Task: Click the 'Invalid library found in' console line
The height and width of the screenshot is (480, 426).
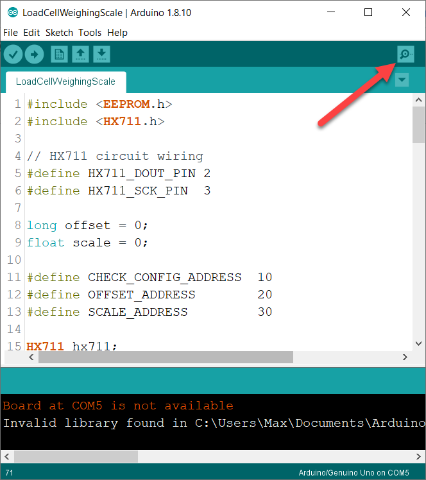Action: pos(214,423)
